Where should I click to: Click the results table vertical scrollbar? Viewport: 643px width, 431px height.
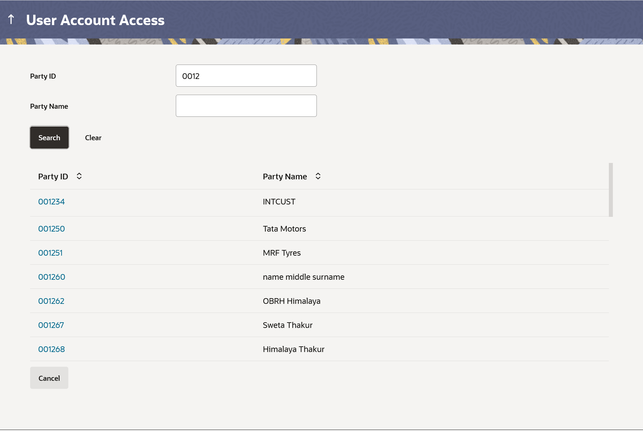tap(611, 190)
